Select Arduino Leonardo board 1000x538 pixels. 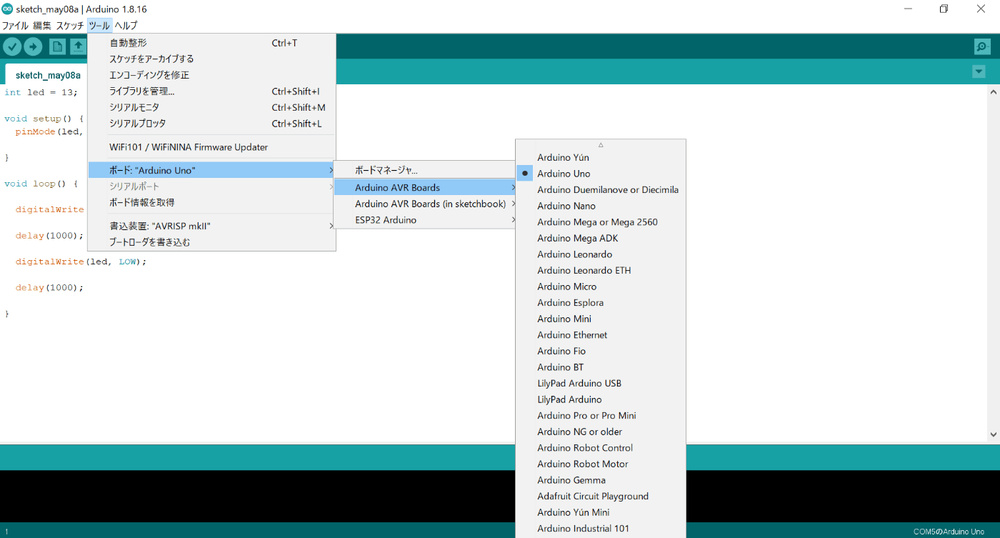click(601, 254)
